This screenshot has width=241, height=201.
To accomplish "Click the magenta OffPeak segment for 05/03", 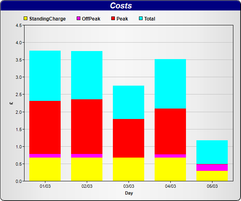I will 212,167.
